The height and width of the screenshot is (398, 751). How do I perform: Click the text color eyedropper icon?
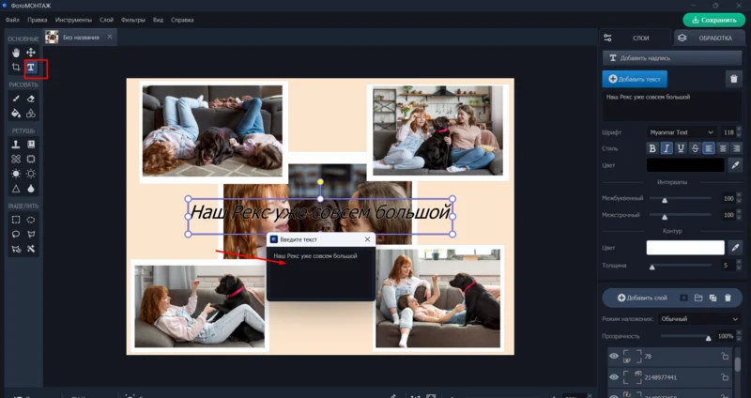734,164
